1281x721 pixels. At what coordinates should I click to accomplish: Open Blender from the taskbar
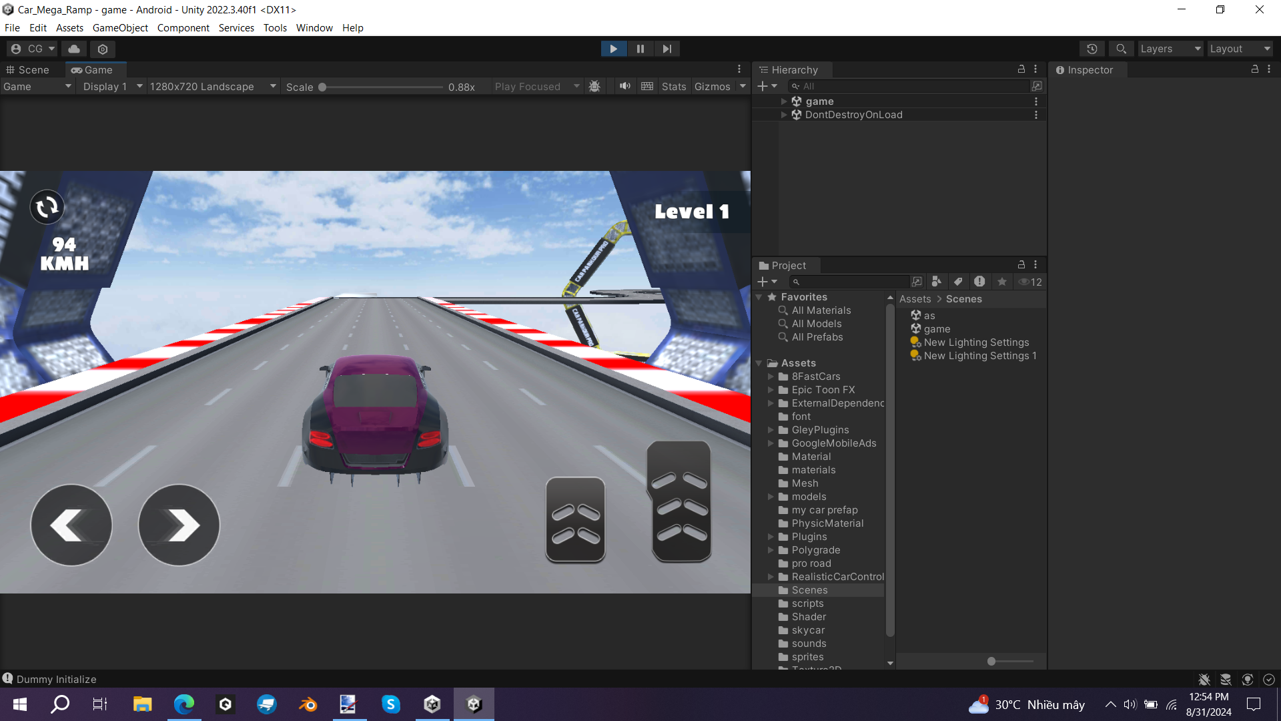(x=308, y=704)
